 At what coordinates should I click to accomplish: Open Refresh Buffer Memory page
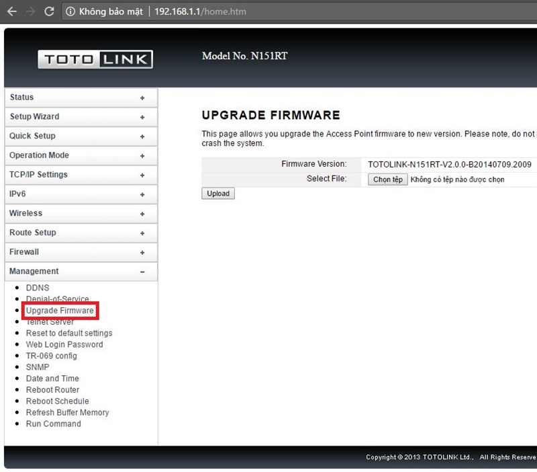68,412
